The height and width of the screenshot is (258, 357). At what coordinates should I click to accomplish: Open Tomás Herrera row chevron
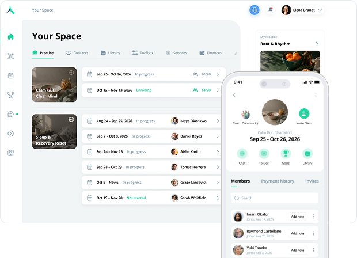pos(218,167)
